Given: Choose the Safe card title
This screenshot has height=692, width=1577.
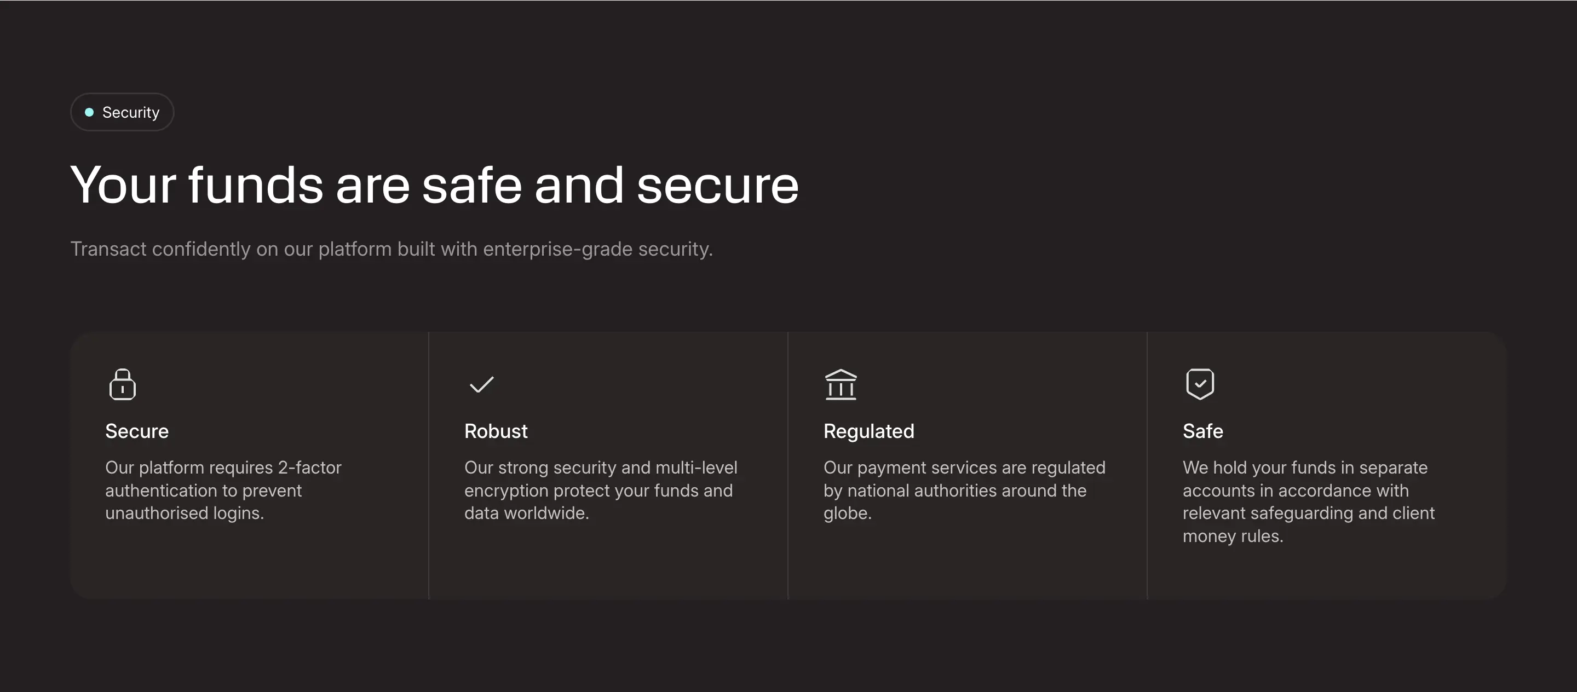Looking at the screenshot, I should point(1202,431).
